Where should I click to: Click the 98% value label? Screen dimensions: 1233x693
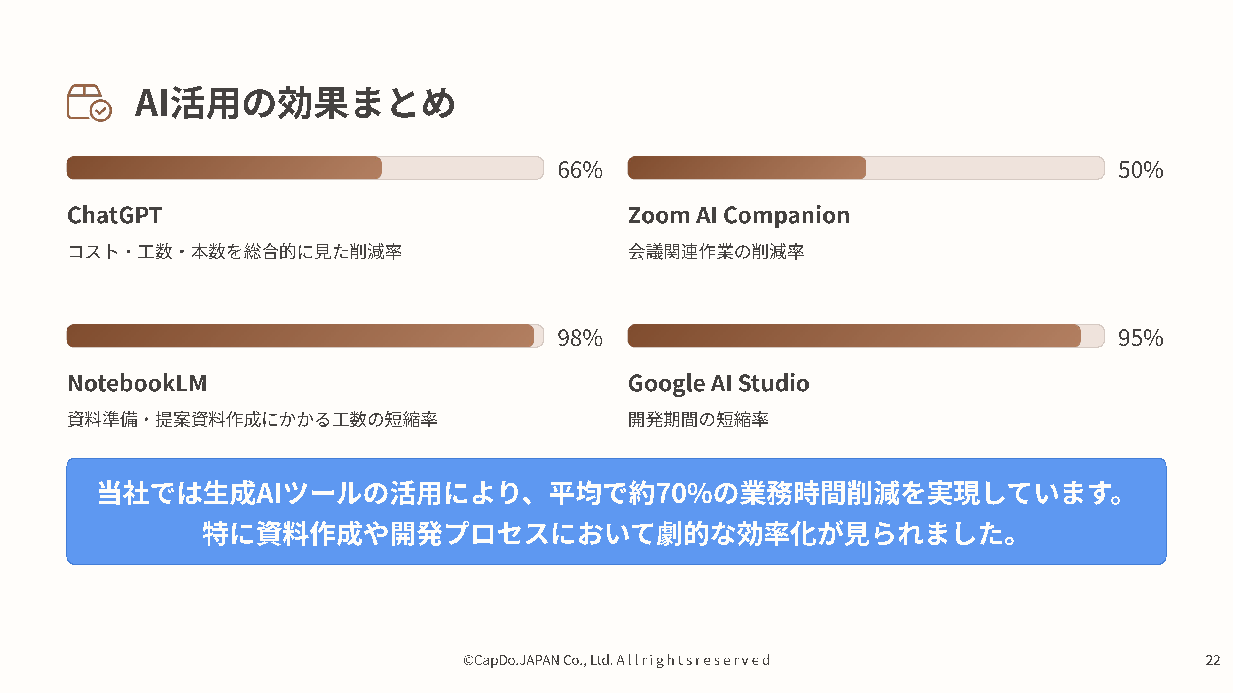tap(580, 338)
